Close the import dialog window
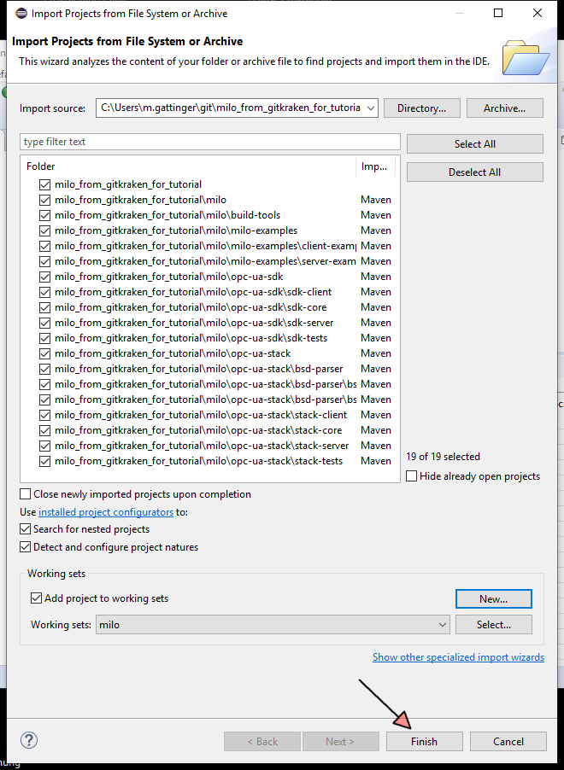564x770 pixels. tap(538, 14)
